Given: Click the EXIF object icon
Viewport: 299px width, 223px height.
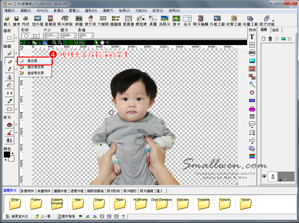Looking at the screenshot, I should pyautogui.click(x=252, y=101).
